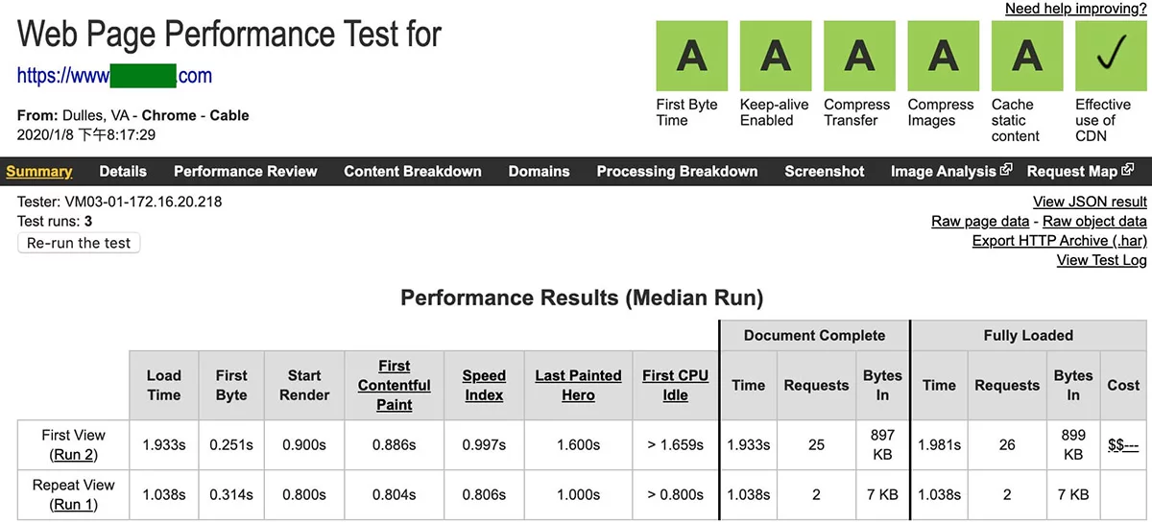This screenshot has width=1152, height=524.
Task: Click the Cache static content grade icon
Action: click(1026, 56)
